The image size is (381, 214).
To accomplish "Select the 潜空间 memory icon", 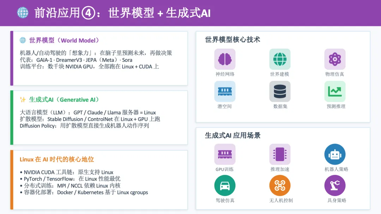I will coord(225,92).
